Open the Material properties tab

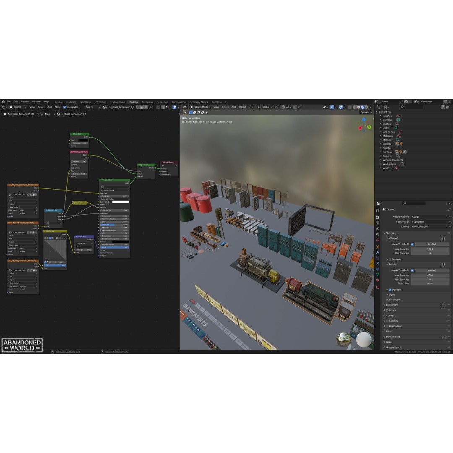click(x=377, y=280)
